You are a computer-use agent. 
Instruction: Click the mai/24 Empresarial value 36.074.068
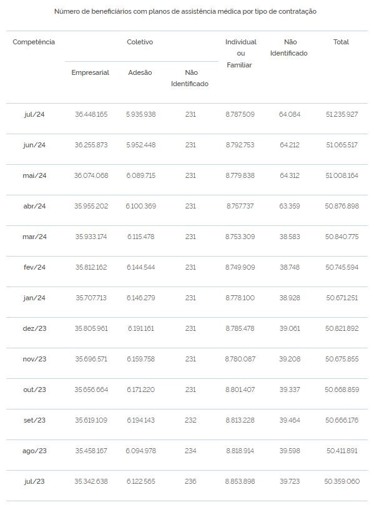click(x=91, y=175)
